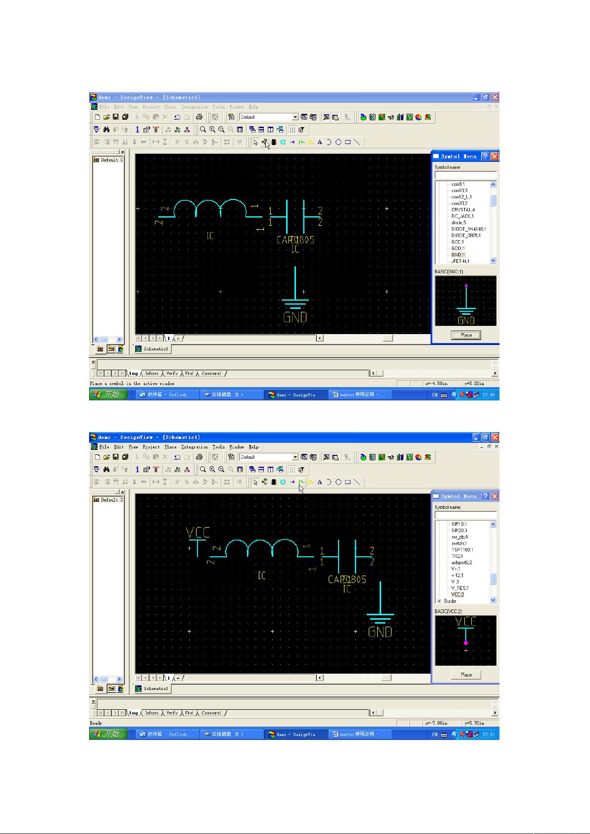Select the Text 'A' tool in the upper window
This screenshot has height=834, width=590.
click(x=320, y=143)
